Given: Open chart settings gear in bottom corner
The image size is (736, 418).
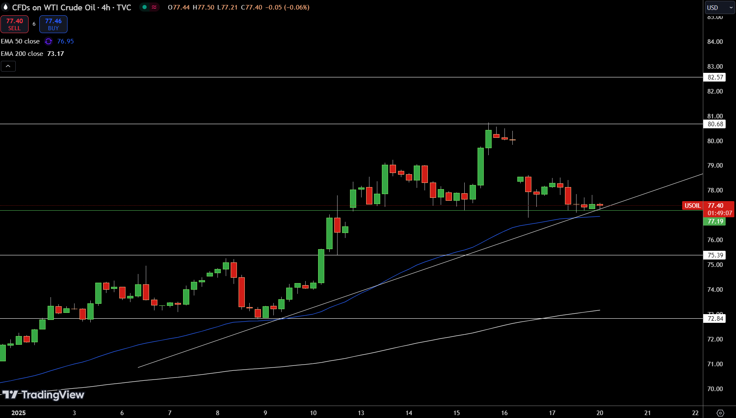Looking at the screenshot, I should click(x=720, y=413).
